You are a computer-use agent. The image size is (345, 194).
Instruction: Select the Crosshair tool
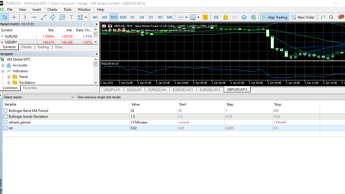click(14, 17)
